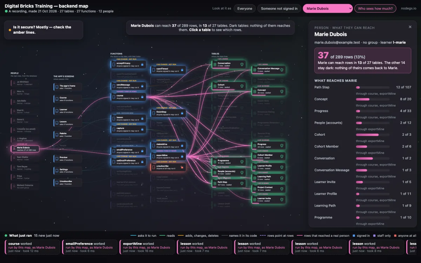Click the lock icon on acceptPrivacy function

142,65
